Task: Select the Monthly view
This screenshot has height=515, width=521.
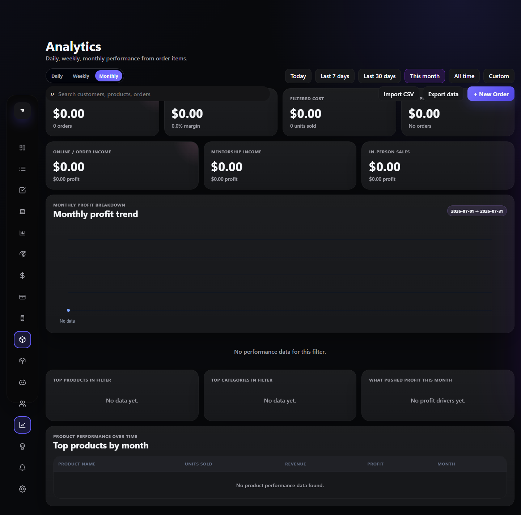Action: tap(109, 76)
